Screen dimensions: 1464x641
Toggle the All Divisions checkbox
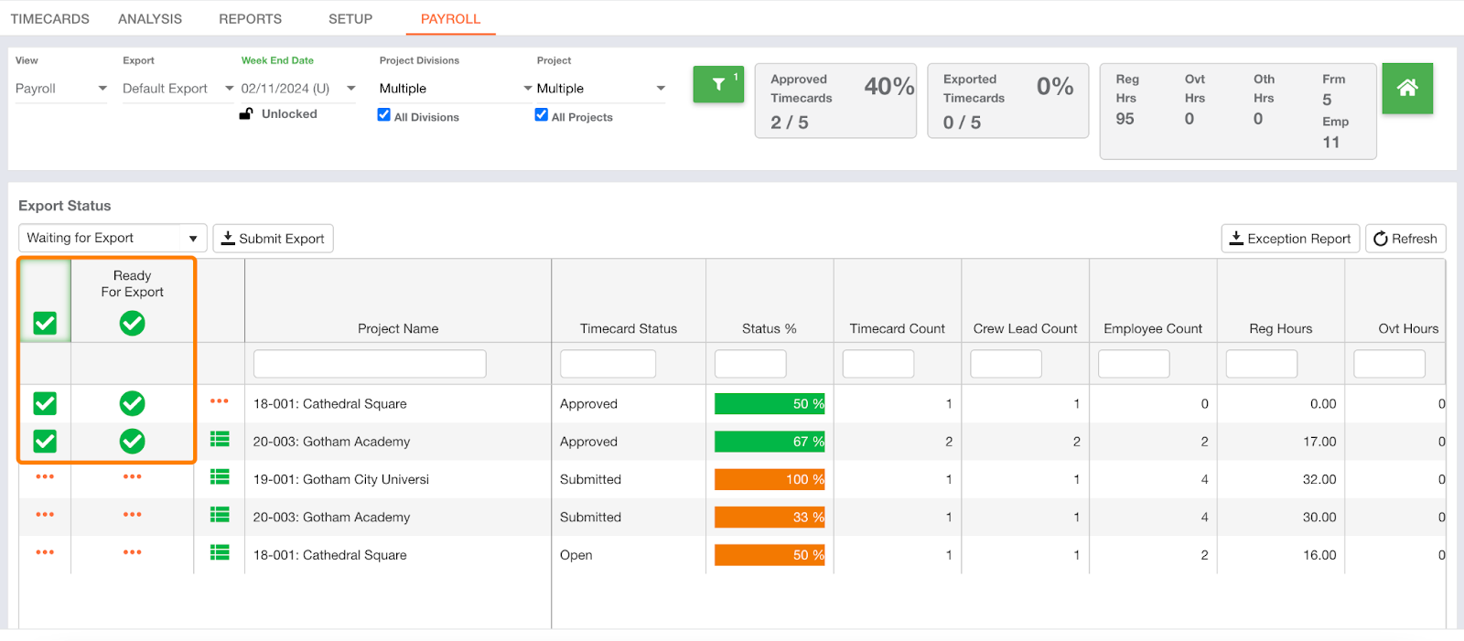384,115
